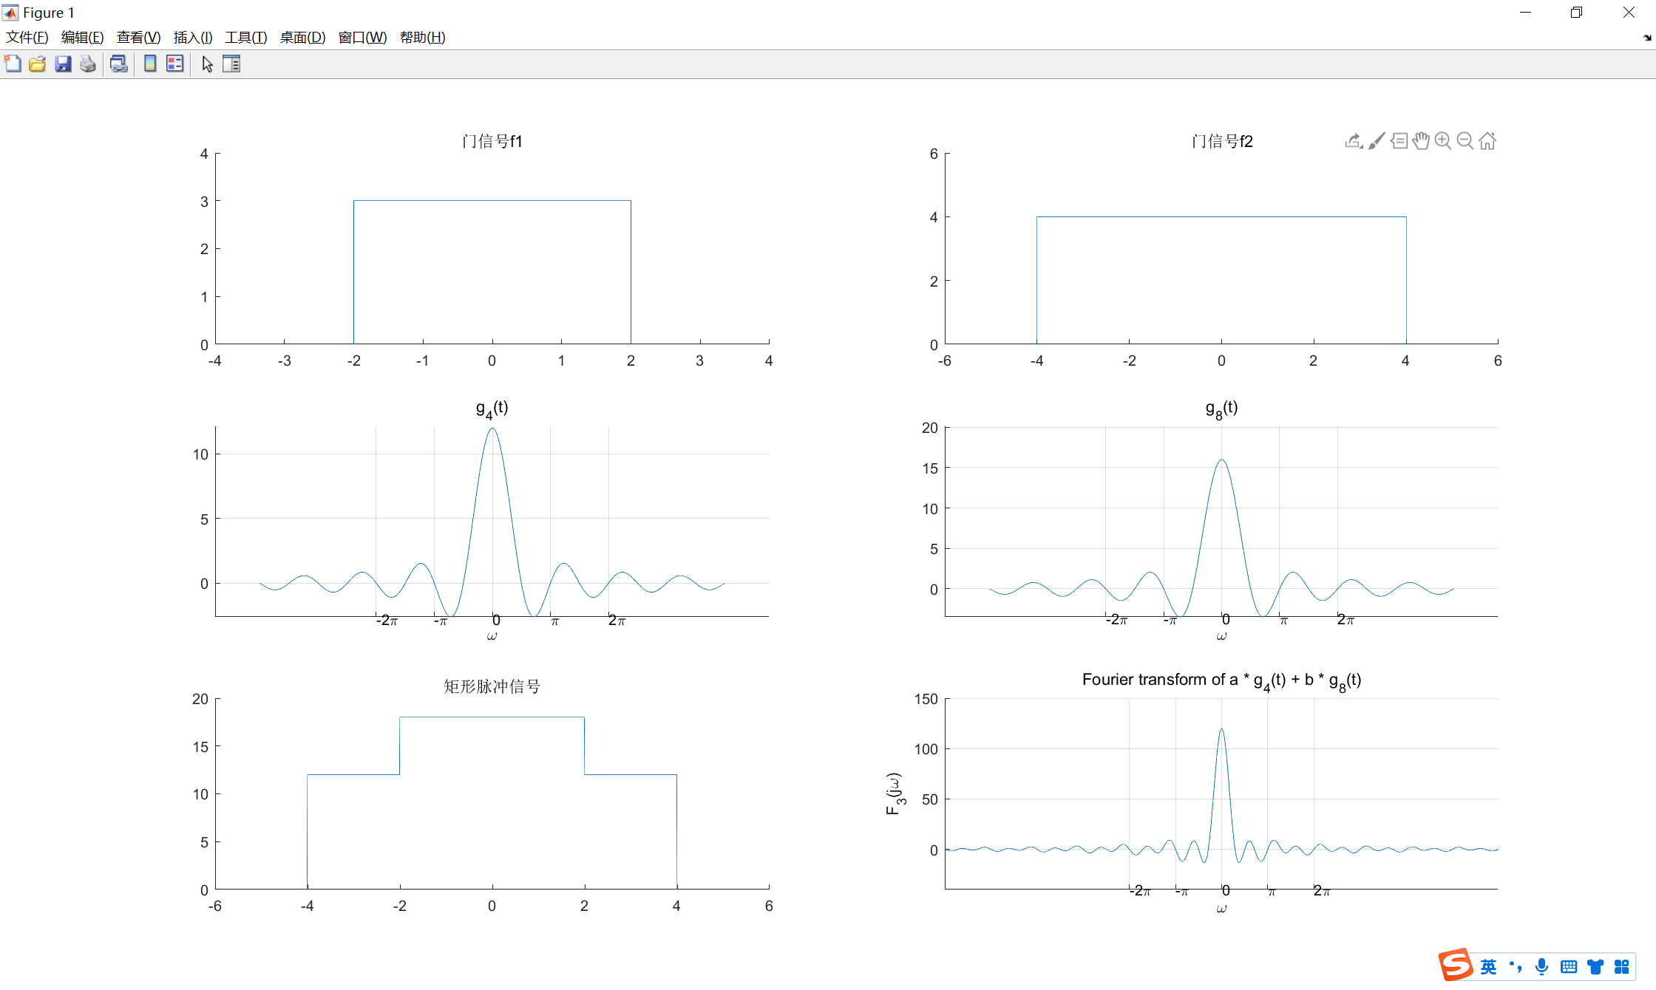Toggle the Pan hand tool on axes
This screenshot has width=1656, height=990.
1420,140
